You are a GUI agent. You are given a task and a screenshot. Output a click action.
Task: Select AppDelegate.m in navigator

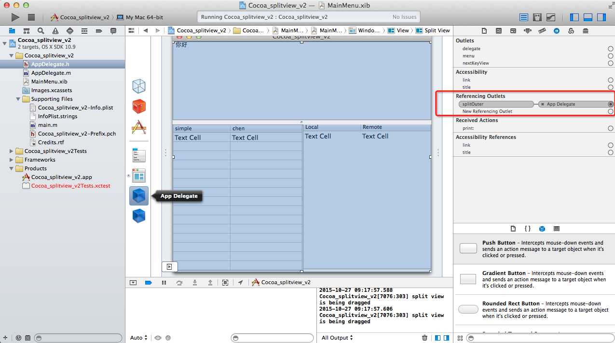pyautogui.click(x=51, y=73)
